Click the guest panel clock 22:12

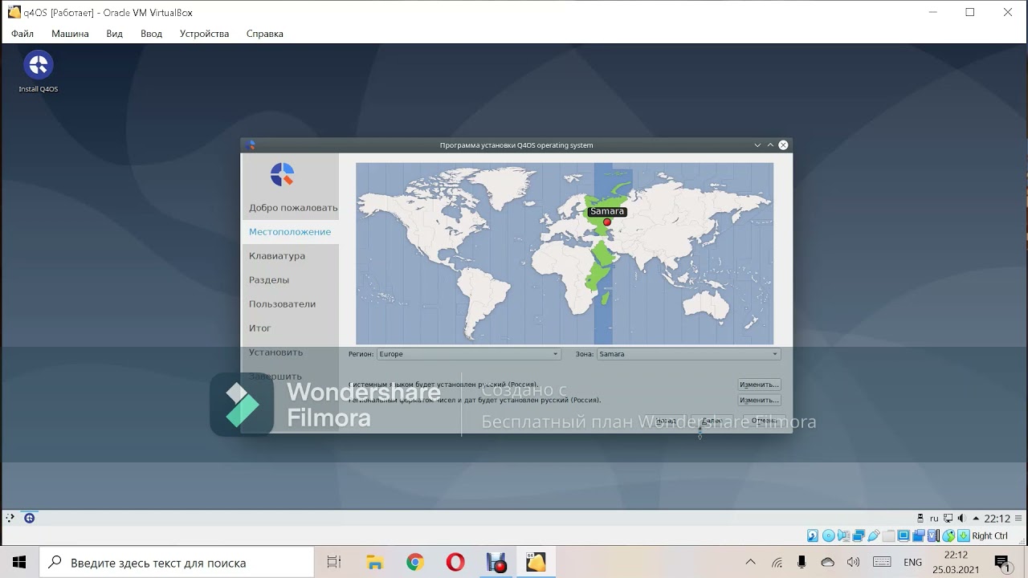[997, 519]
